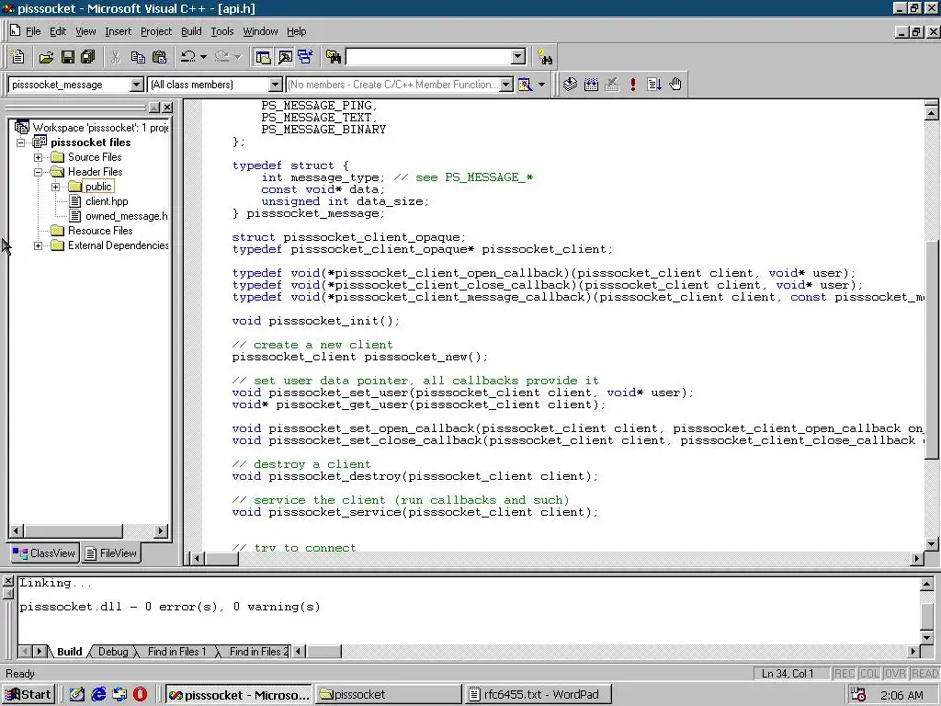
Task: Click the Compile icon
Action: 570,85
